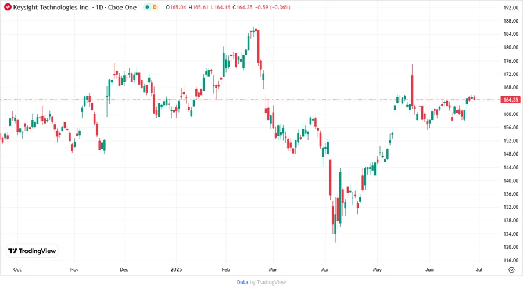
Task: Click the 128.00 price axis label
Action: 511,221
